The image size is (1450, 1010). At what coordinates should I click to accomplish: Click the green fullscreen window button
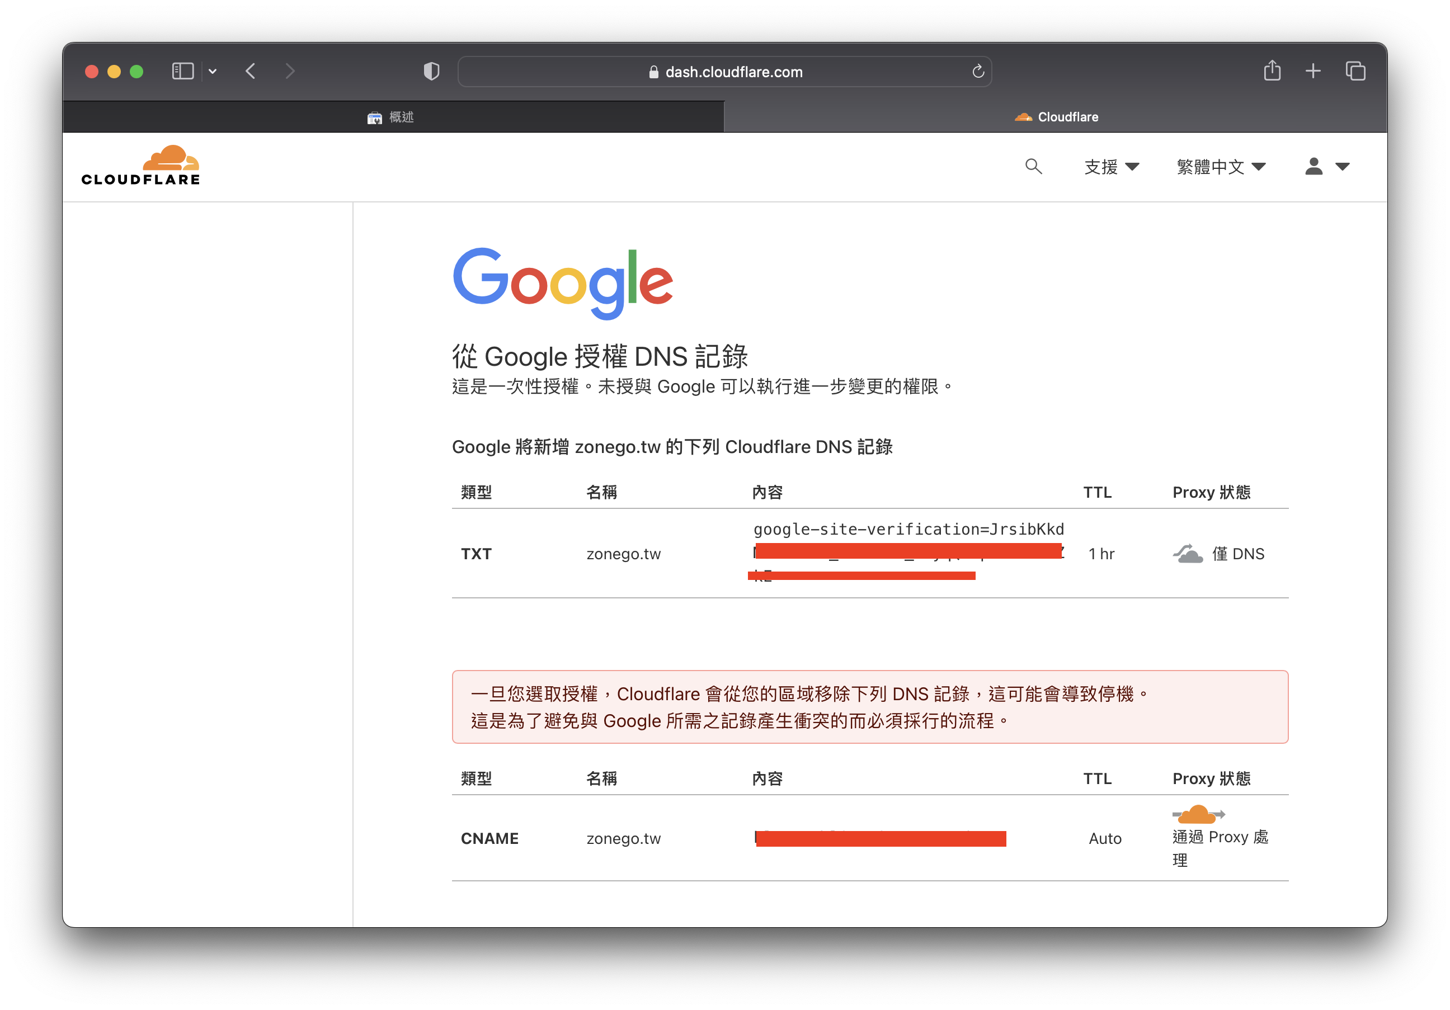(136, 72)
